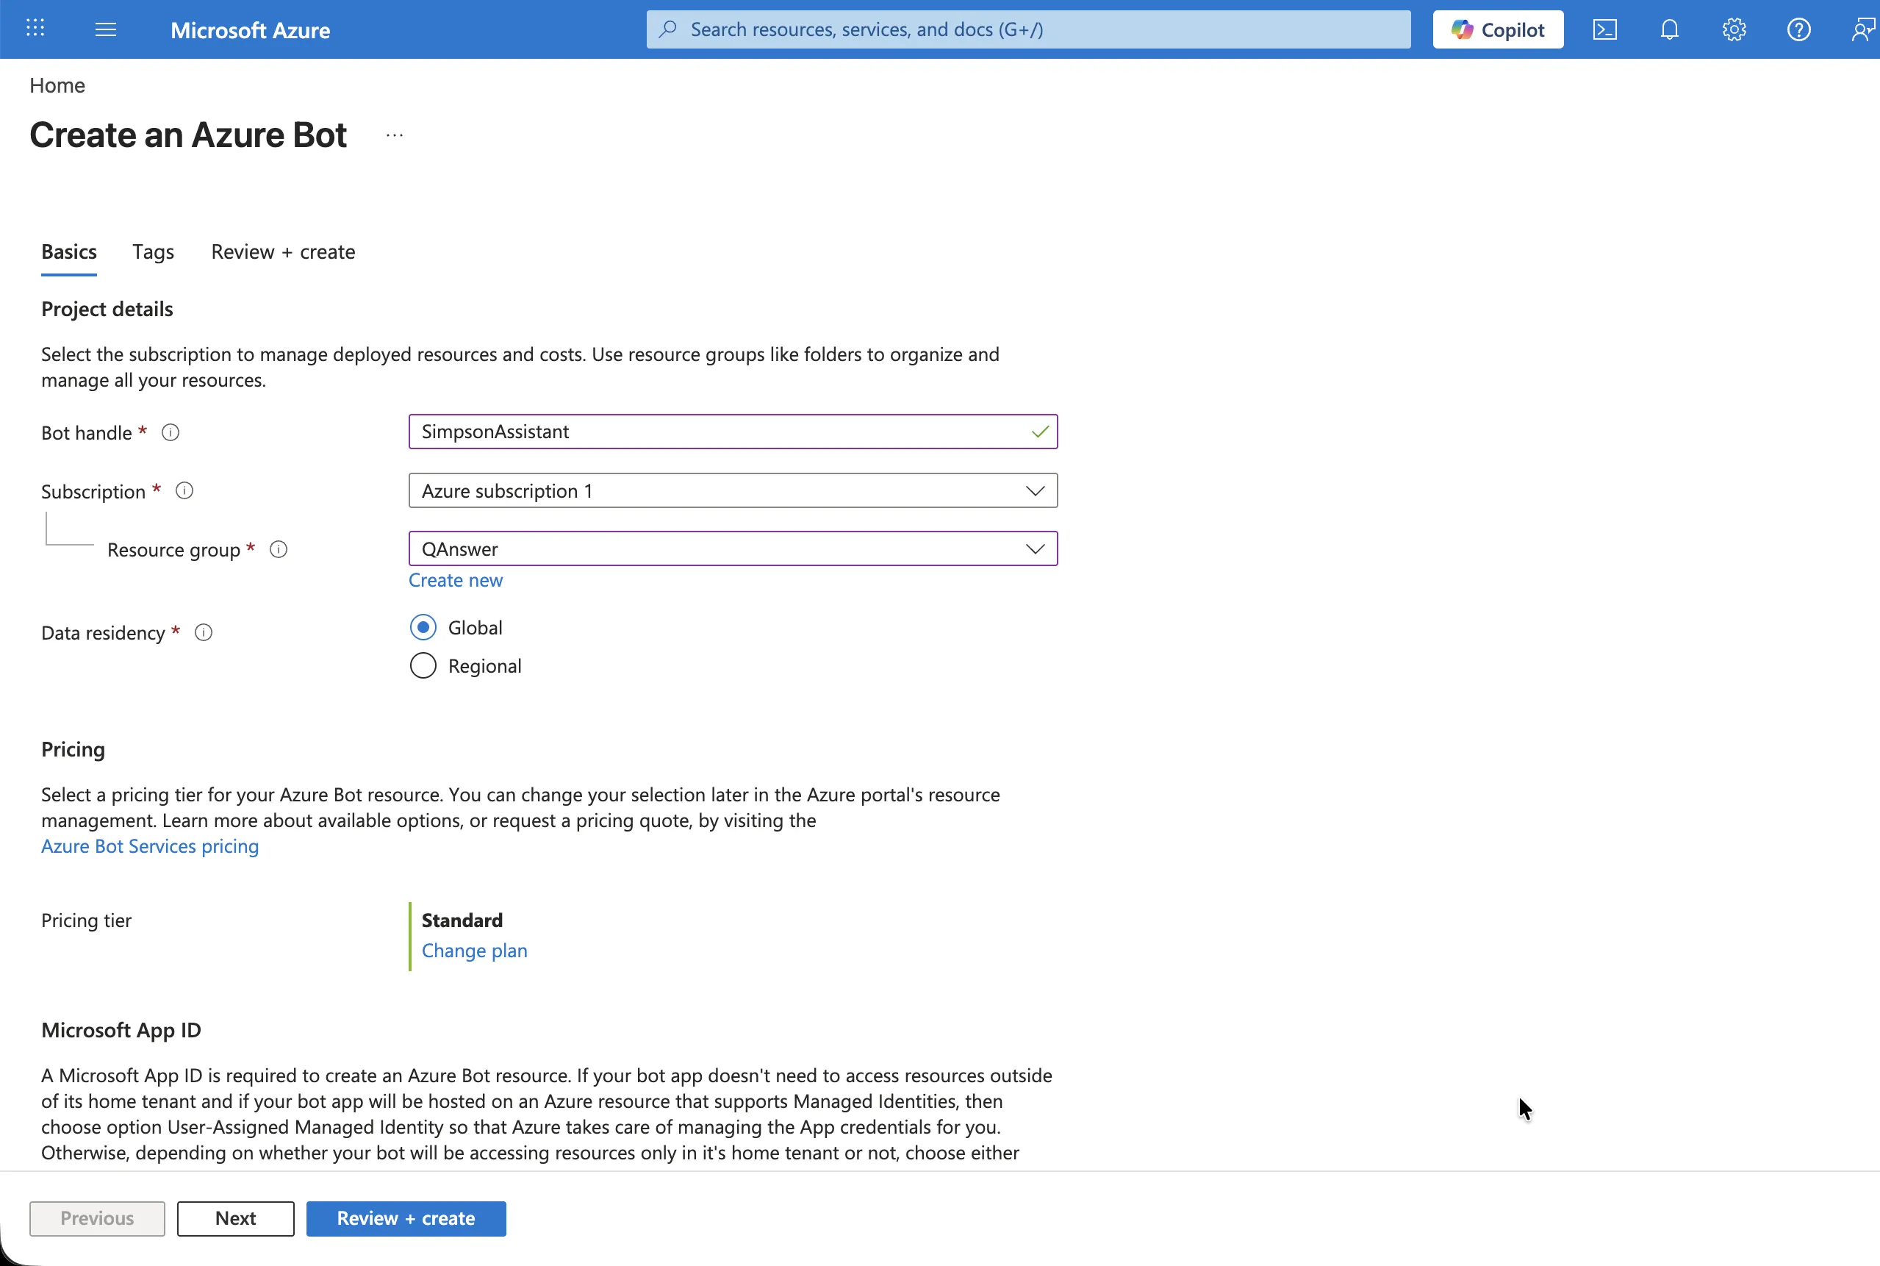
Task: Select Global data residency
Action: point(423,627)
